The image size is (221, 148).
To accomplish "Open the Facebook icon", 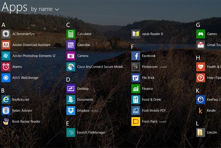I will click(136, 56).
